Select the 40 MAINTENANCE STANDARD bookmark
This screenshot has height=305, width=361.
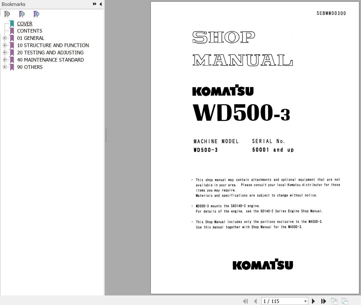tap(50, 60)
